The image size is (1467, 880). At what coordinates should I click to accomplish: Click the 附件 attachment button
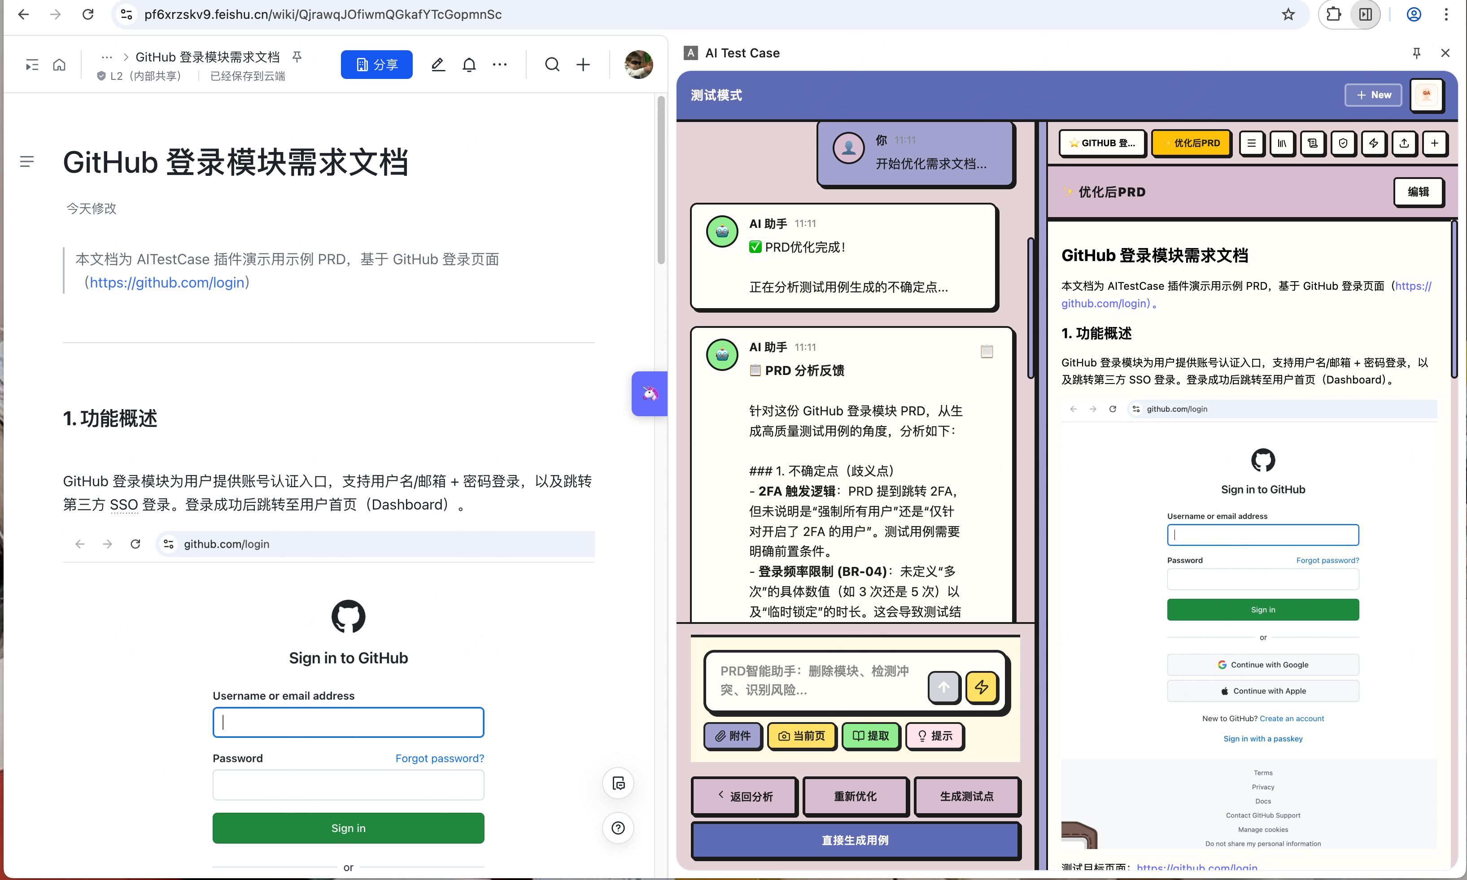[732, 736]
